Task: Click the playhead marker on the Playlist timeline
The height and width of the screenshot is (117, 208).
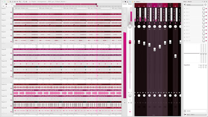Action: click(x=97, y=6)
